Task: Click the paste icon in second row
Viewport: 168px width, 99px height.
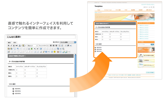Action: (8, 49)
